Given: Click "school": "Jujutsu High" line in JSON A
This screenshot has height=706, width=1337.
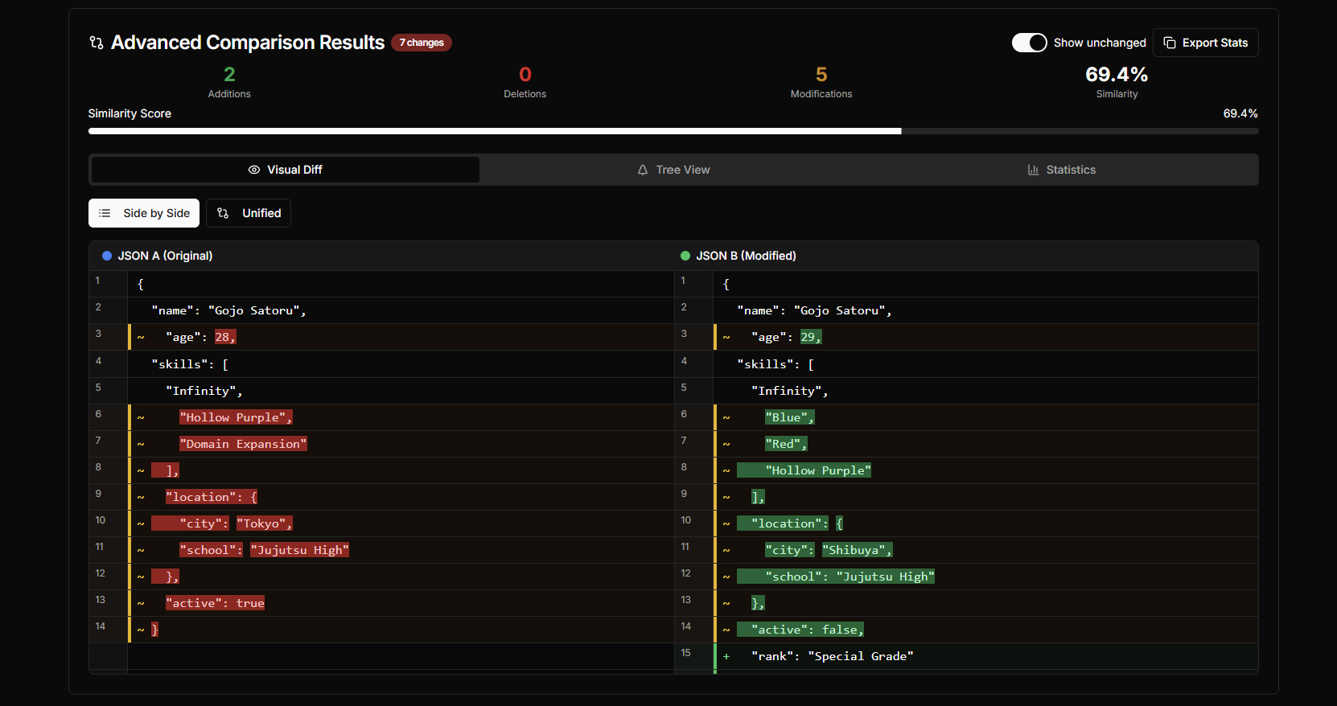Looking at the screenshot, I should click(401, 550).
